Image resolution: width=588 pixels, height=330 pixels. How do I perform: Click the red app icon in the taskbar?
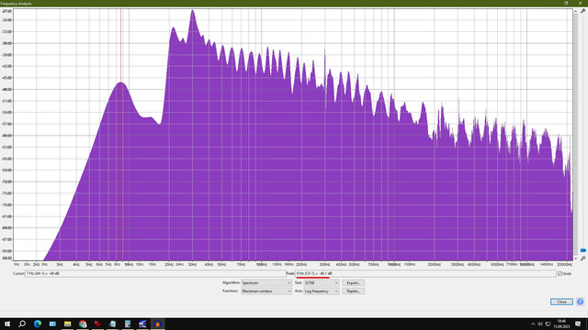pos(97,324)
